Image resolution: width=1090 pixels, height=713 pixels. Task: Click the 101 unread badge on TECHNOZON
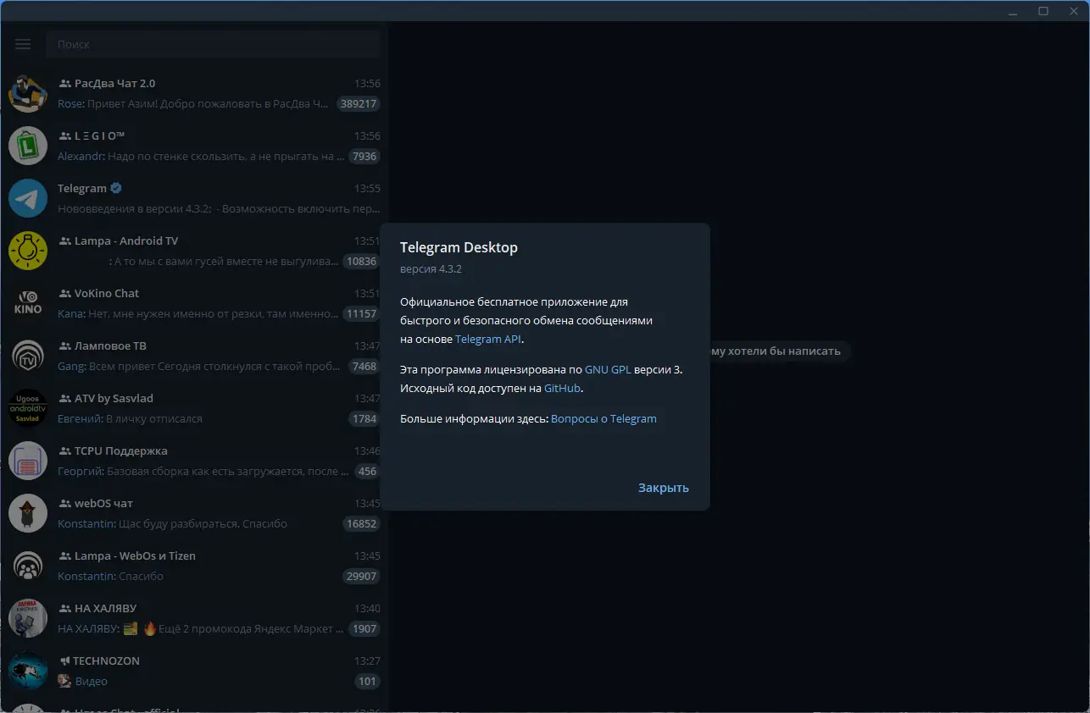coord(367,681)
